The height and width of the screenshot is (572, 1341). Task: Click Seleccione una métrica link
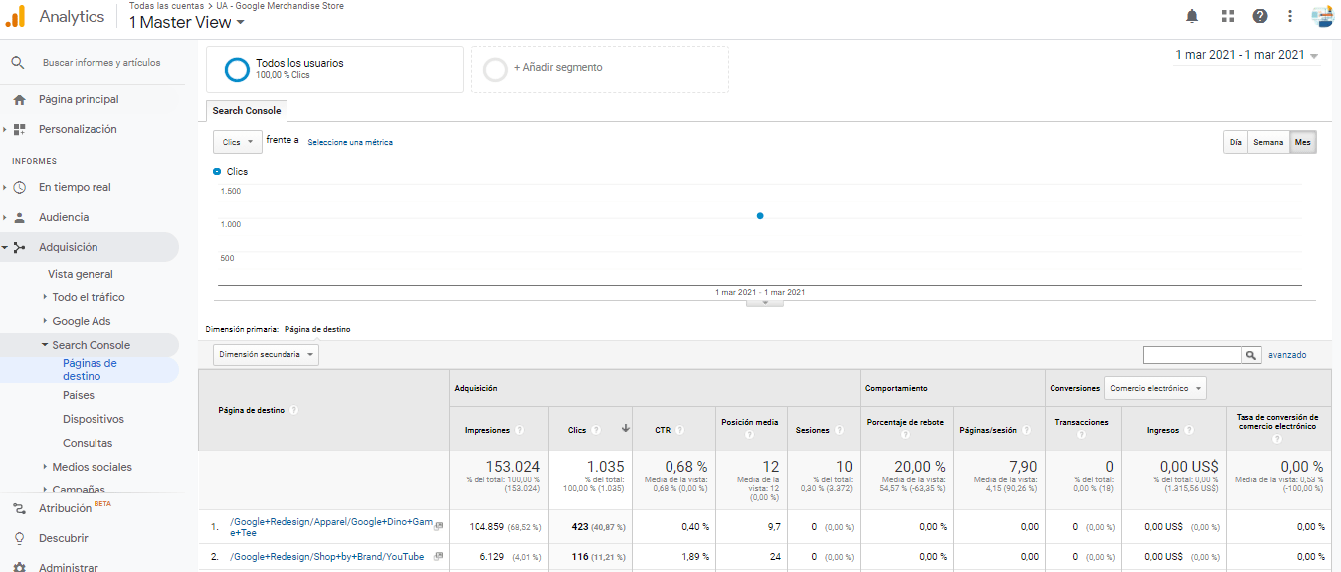coord(350,142)
